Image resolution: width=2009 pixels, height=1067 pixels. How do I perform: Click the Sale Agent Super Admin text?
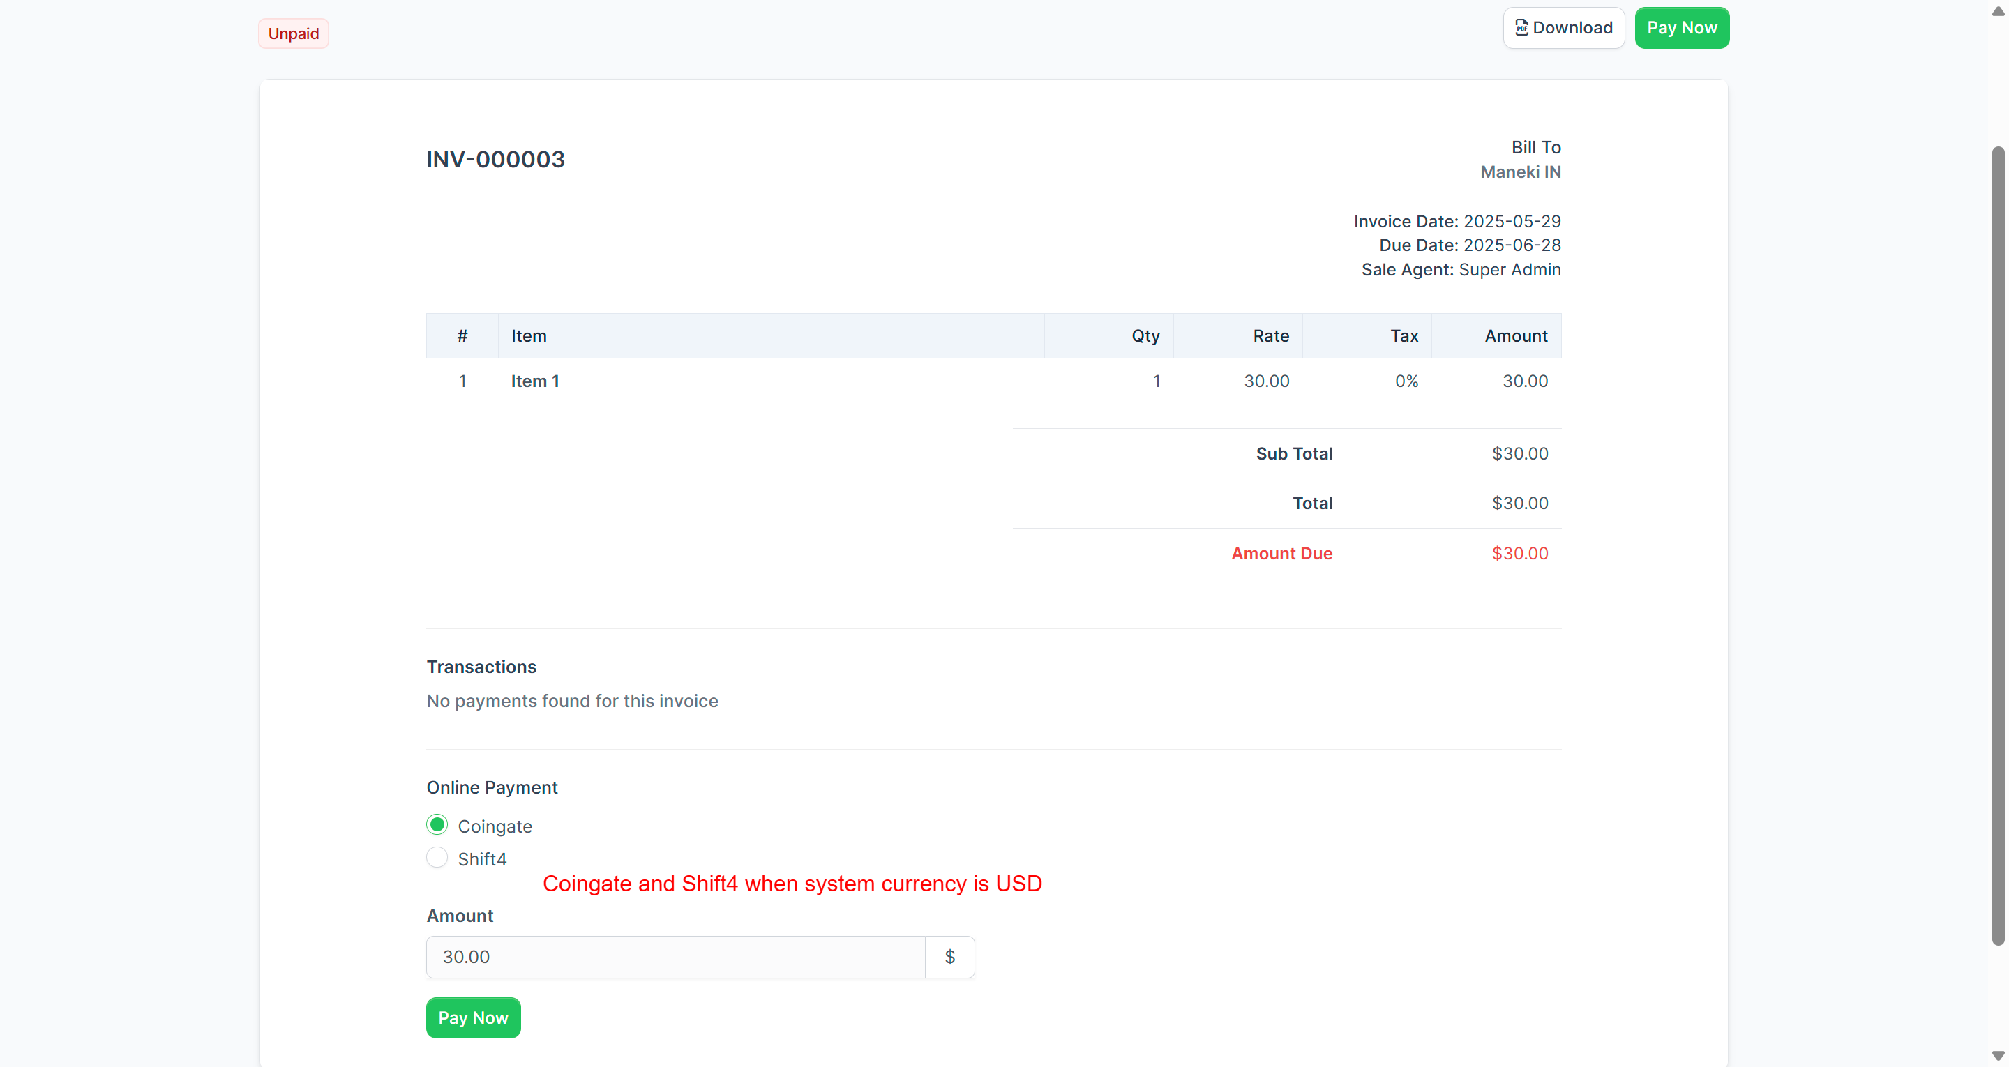(1461, 269)
